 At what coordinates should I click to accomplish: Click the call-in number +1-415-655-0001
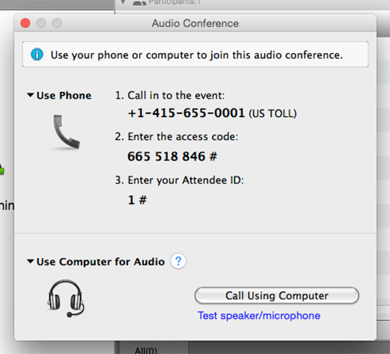[186, 113]
